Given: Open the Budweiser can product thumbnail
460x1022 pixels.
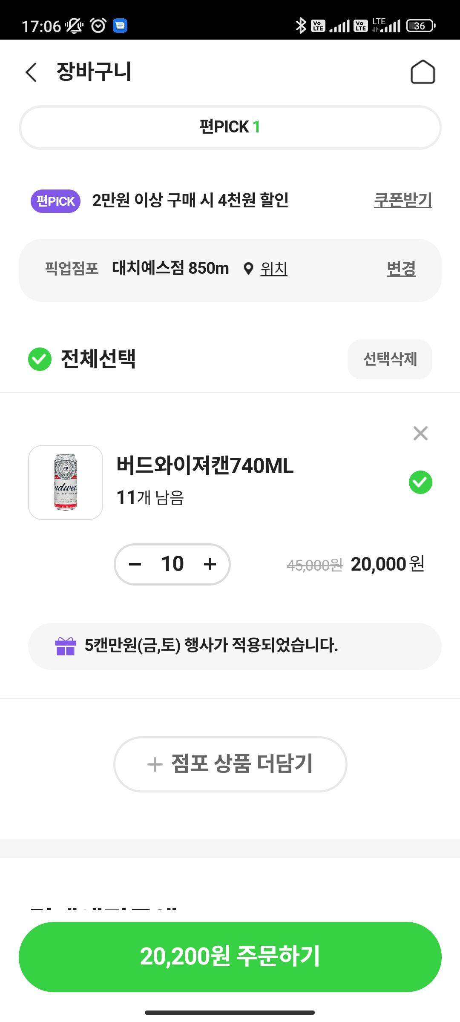Looking at the screenshot, I should (66, 482).
